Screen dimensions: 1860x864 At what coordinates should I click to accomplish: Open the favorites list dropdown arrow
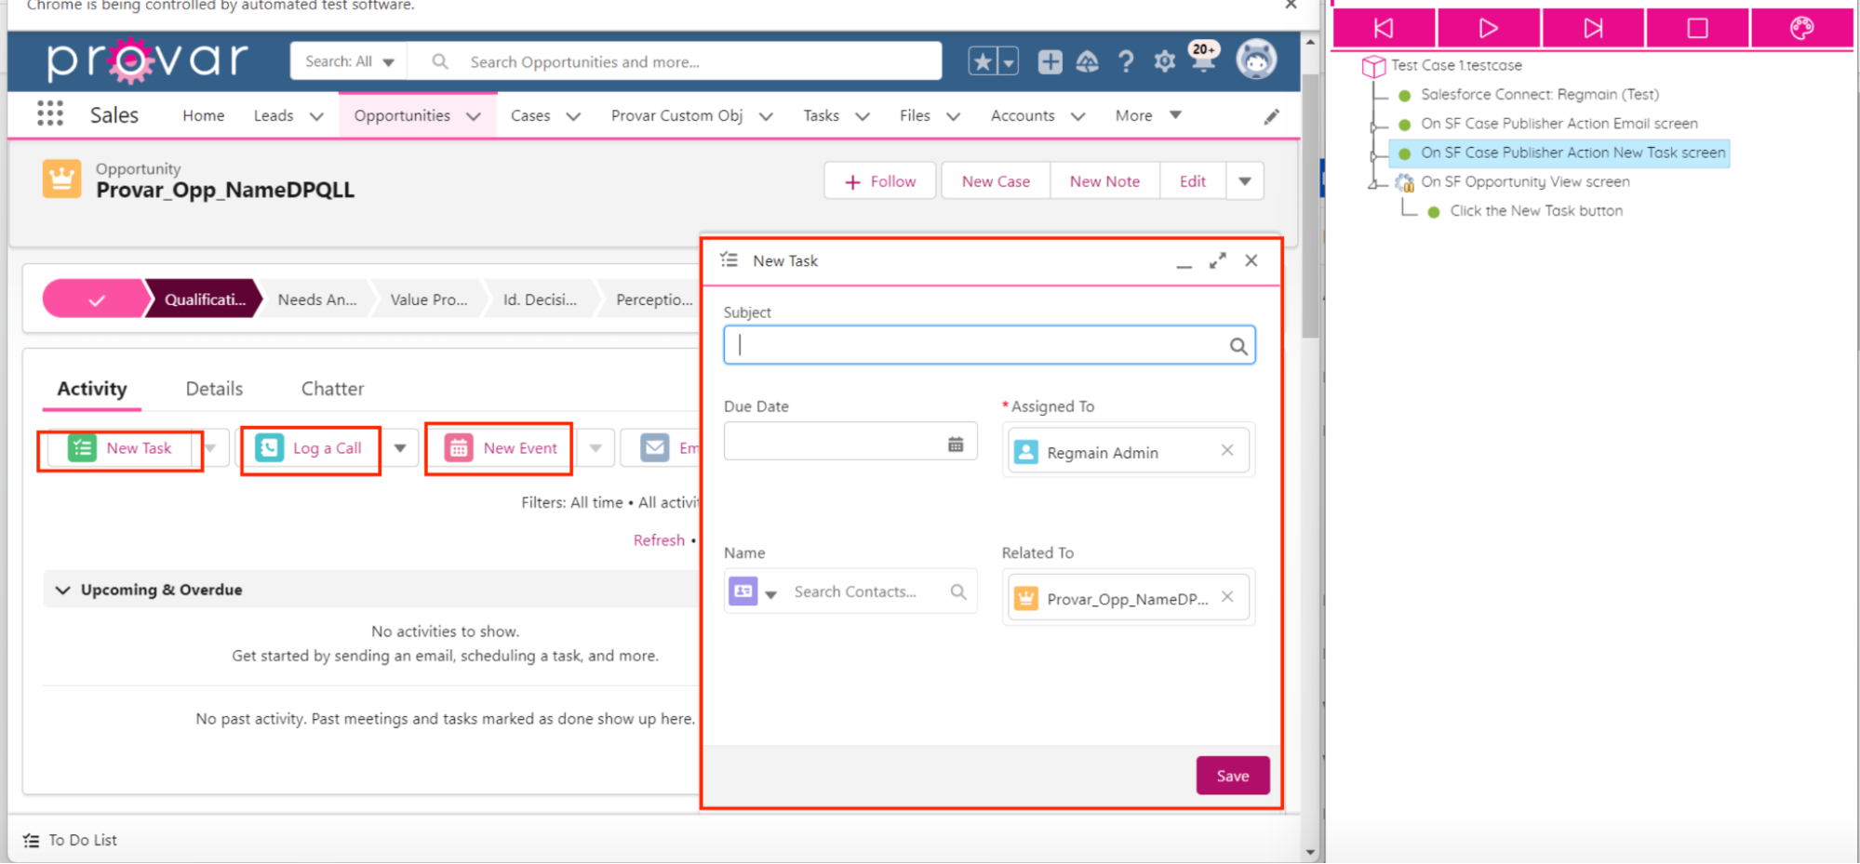click(x=1009, y=62)
